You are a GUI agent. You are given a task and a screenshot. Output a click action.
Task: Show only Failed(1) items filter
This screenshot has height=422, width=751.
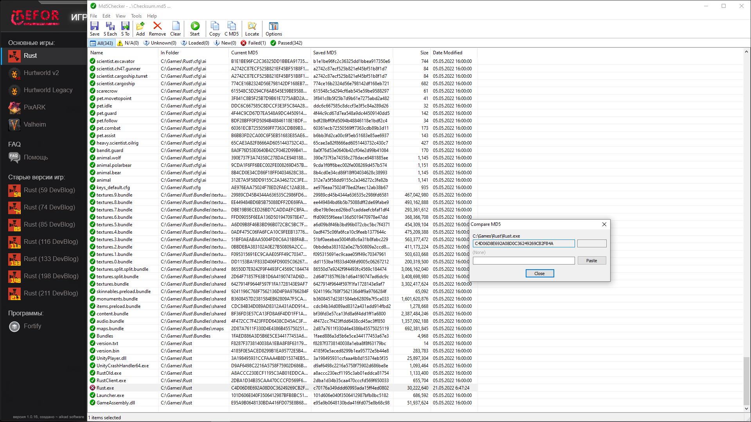click(x=253, y=43)
